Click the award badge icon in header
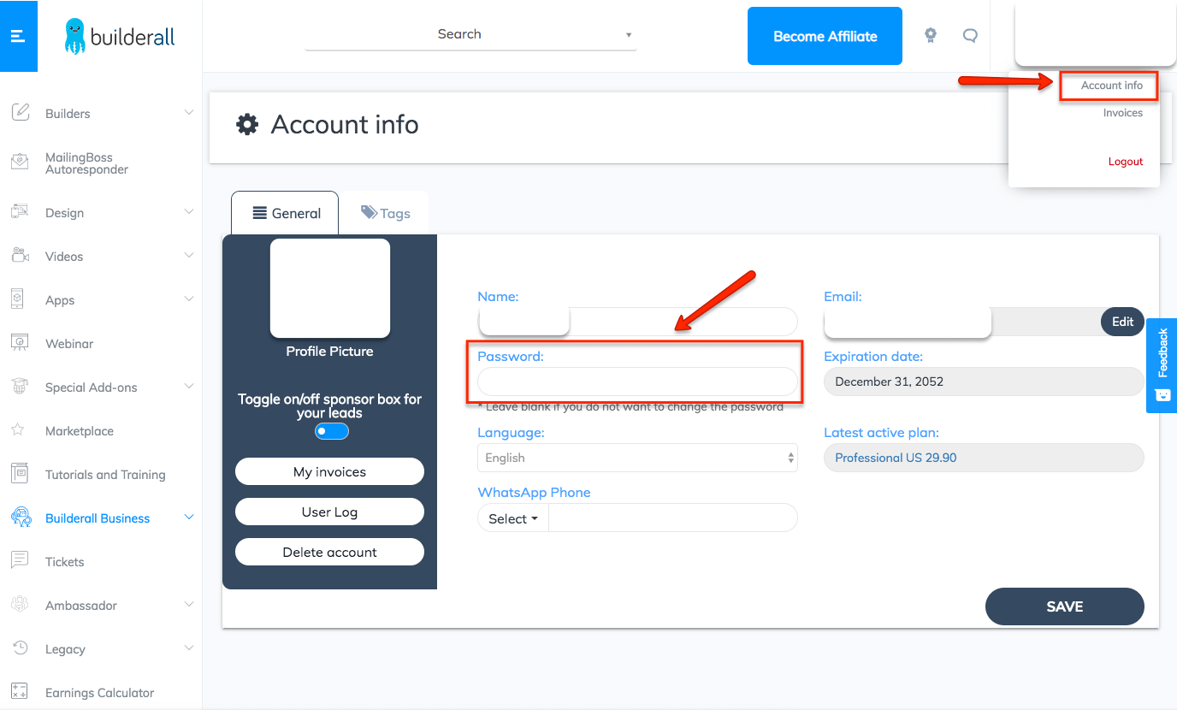1177x710 pixels. click(x=931, y=35)
